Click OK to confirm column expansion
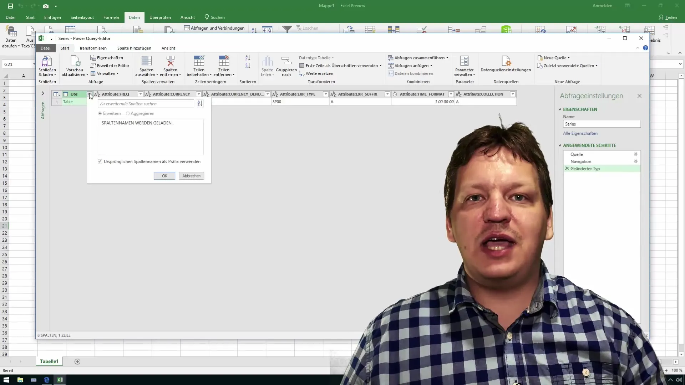This screenshot has height=385, width=685. tap(165, 176)
